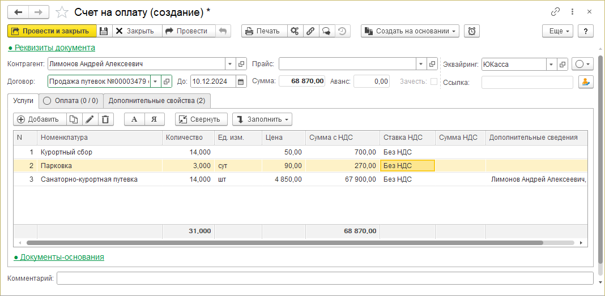Viewport: 605px width, 296px height.
Task: Open the Документы-основания link
Action: [59, 257]
